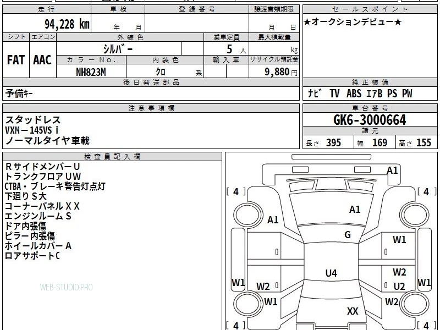
Task: Click the VXM-145VSi note line
Action: 32,130
